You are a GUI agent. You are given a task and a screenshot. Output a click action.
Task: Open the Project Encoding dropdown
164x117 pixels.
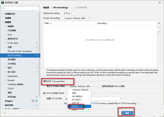76,18
